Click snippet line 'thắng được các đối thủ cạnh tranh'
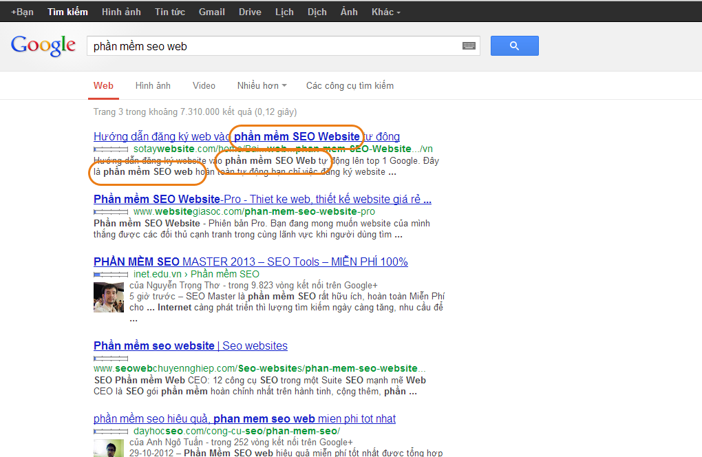This screenshot has height=457, width=702. pos(248,235)
